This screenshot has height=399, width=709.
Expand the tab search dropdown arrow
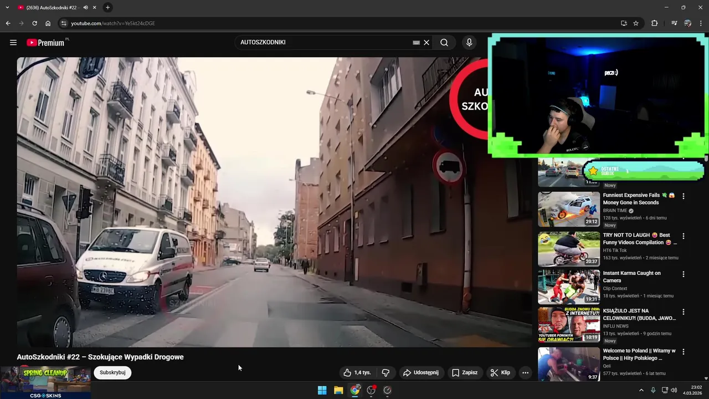(7, 7)
